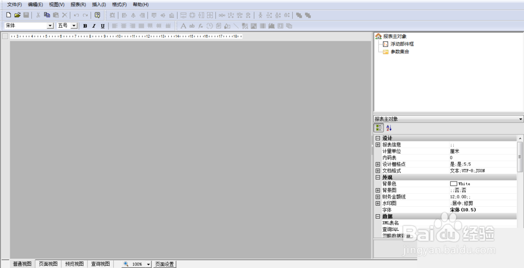
Task: Select the Text label tool (A)
Action: point(183,26)
